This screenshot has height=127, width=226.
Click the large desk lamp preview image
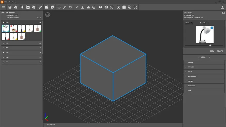(205, 35)
